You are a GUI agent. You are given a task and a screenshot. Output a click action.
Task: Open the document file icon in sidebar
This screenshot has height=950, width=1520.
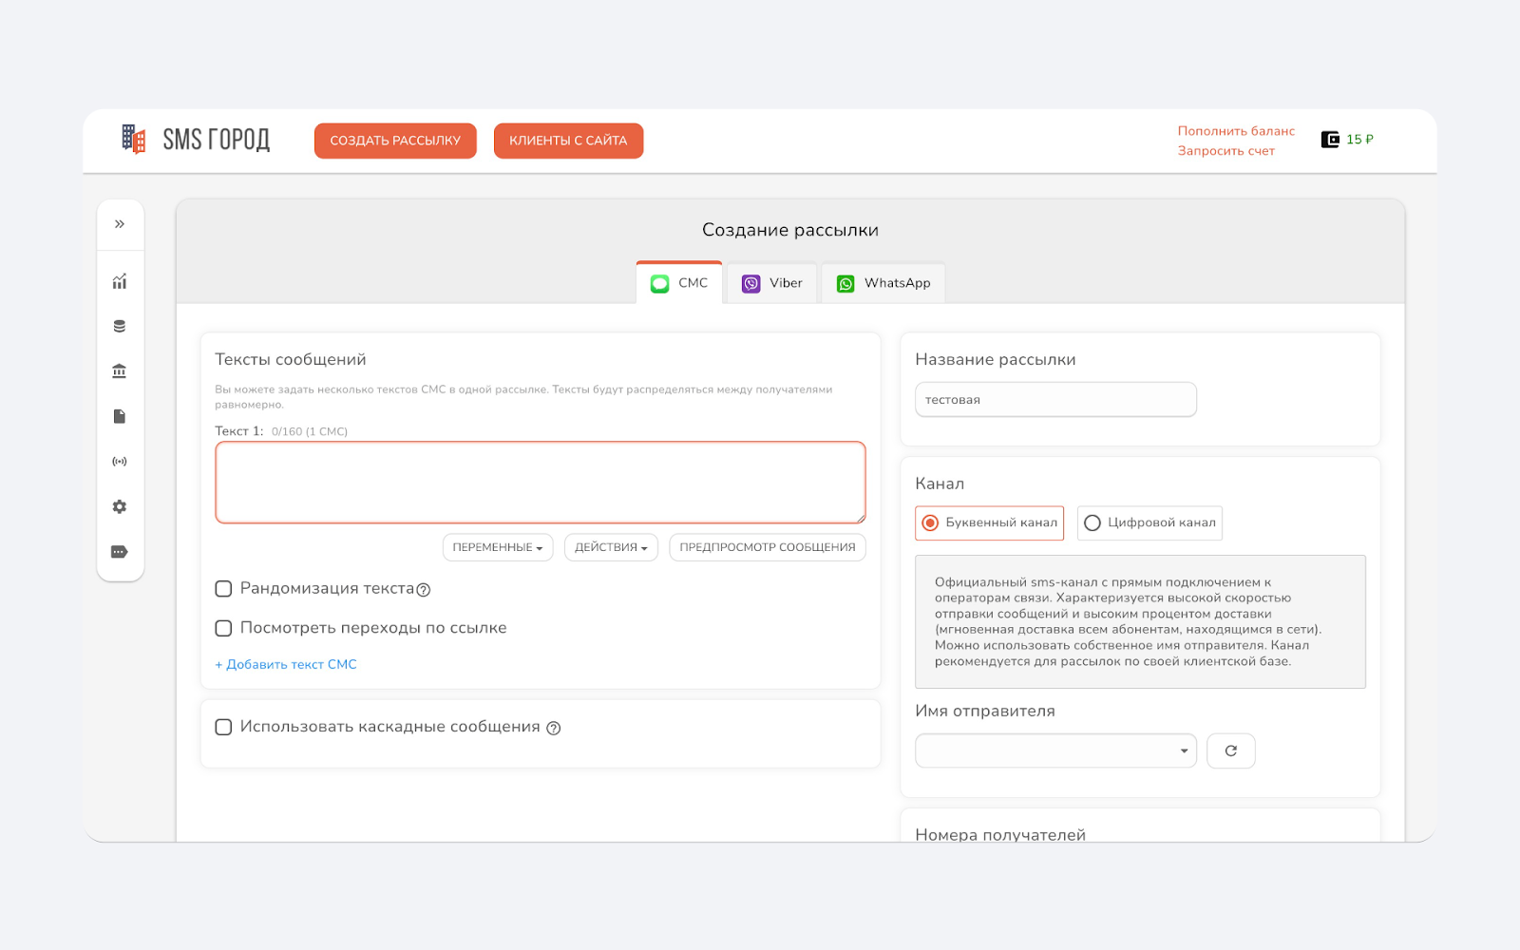point(120,416)
